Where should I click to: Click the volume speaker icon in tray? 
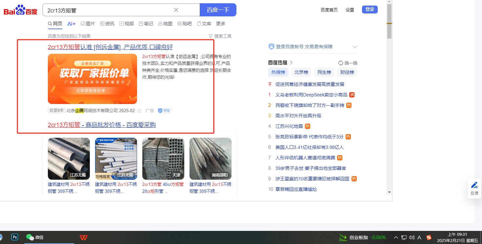coord(412,237)
